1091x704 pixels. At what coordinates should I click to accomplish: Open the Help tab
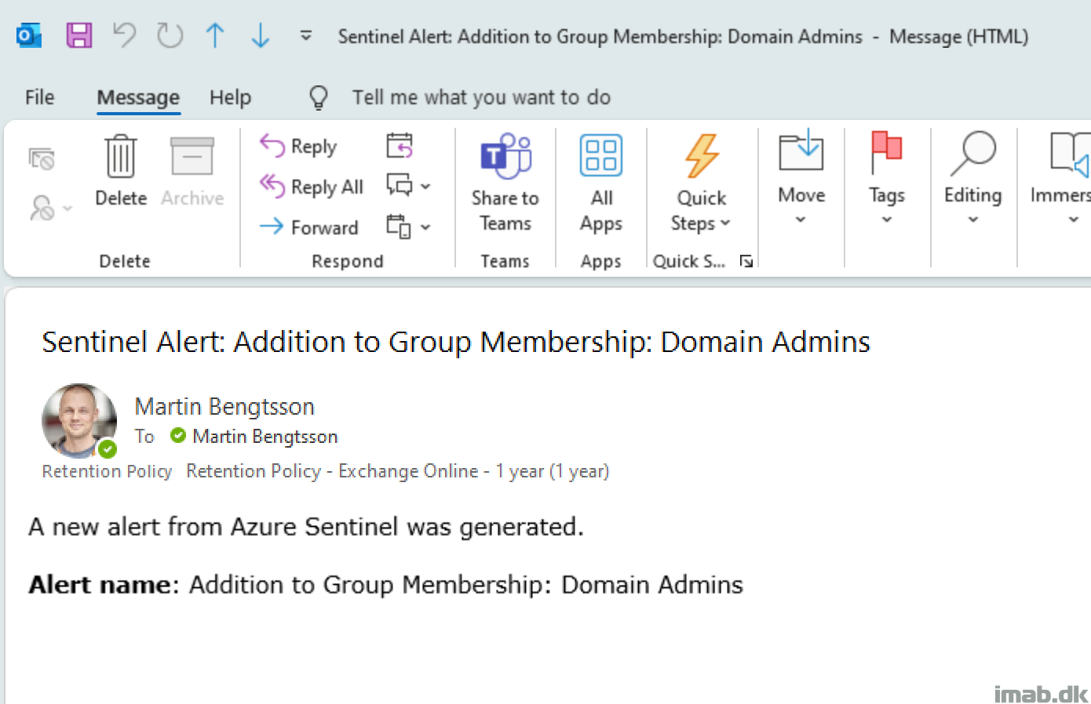230,97
